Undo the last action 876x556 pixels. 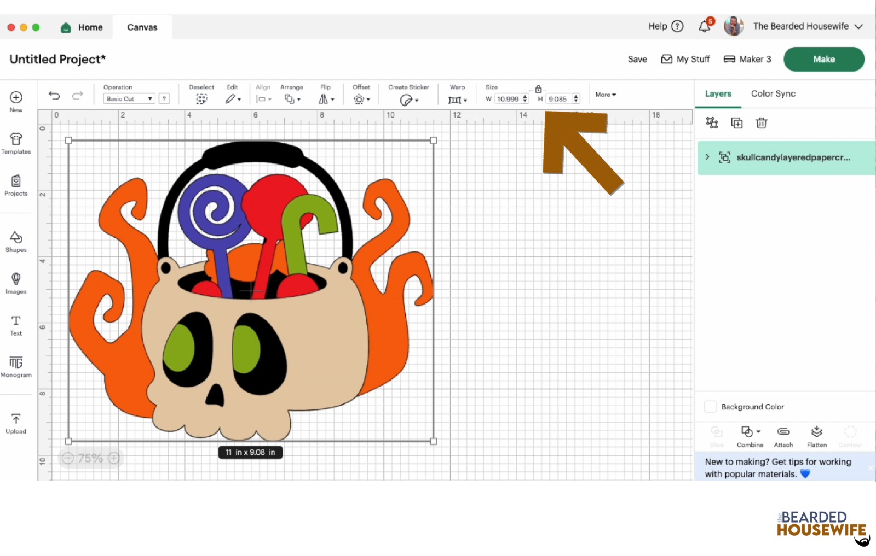click(x=54, y=95)
